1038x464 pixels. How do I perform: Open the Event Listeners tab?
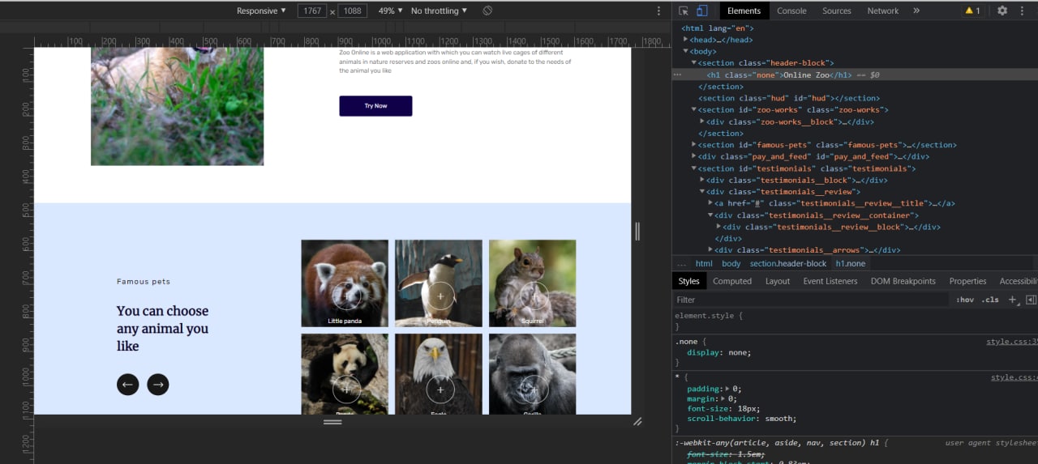tap(830, 281)
